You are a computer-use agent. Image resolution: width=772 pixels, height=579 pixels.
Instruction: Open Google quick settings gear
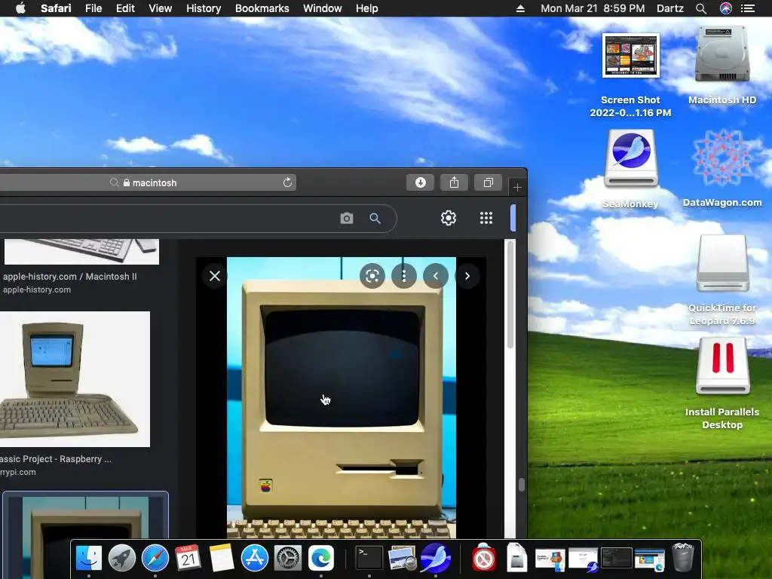(449, 218)
